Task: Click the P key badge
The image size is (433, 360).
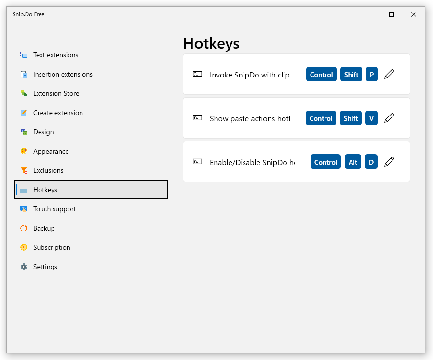Action: coord(372,74)
